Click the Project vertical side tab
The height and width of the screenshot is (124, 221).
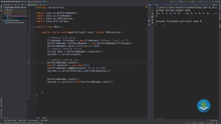[x=1, y=8]
